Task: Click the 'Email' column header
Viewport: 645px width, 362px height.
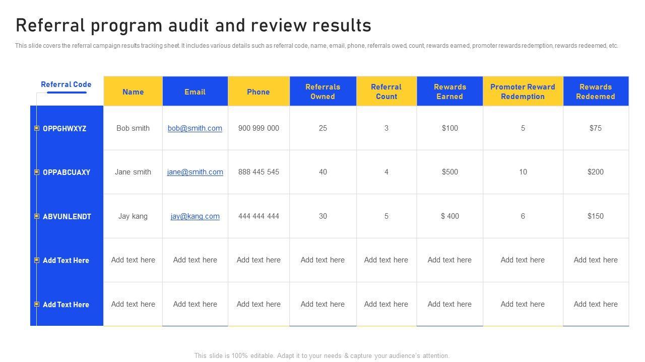Action: 195,92
